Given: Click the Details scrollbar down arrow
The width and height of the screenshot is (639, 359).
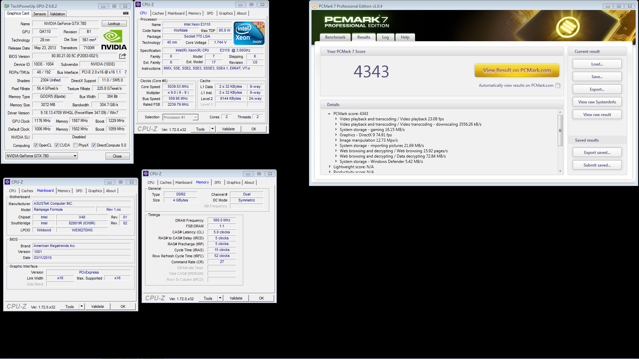Looking at the screenshot, I should tap(560, 171).
